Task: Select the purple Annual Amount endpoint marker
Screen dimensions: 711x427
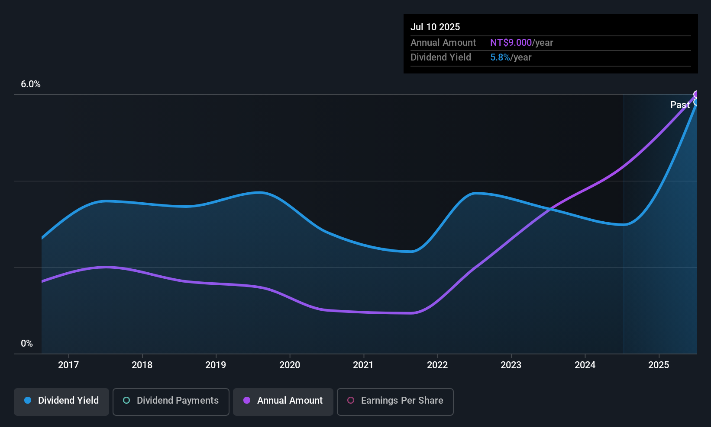Action: (x=697, y=94)
